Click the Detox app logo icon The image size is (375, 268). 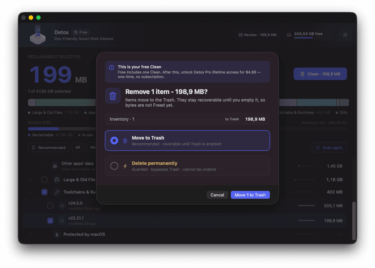[x=38, y=35]
